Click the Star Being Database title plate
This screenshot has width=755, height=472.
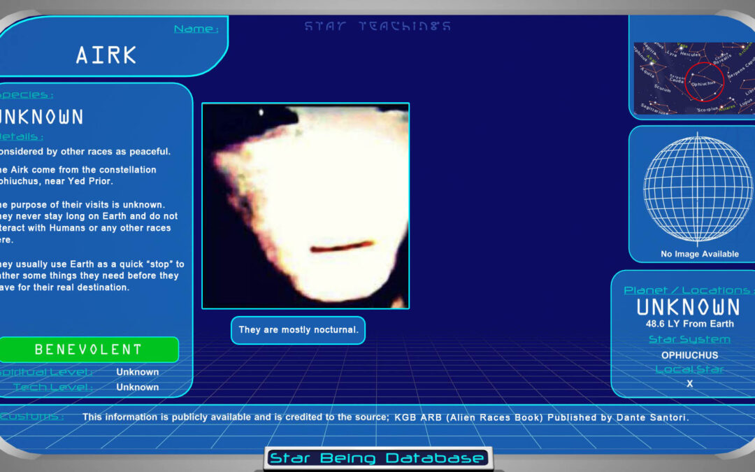(x=378, y=458)
